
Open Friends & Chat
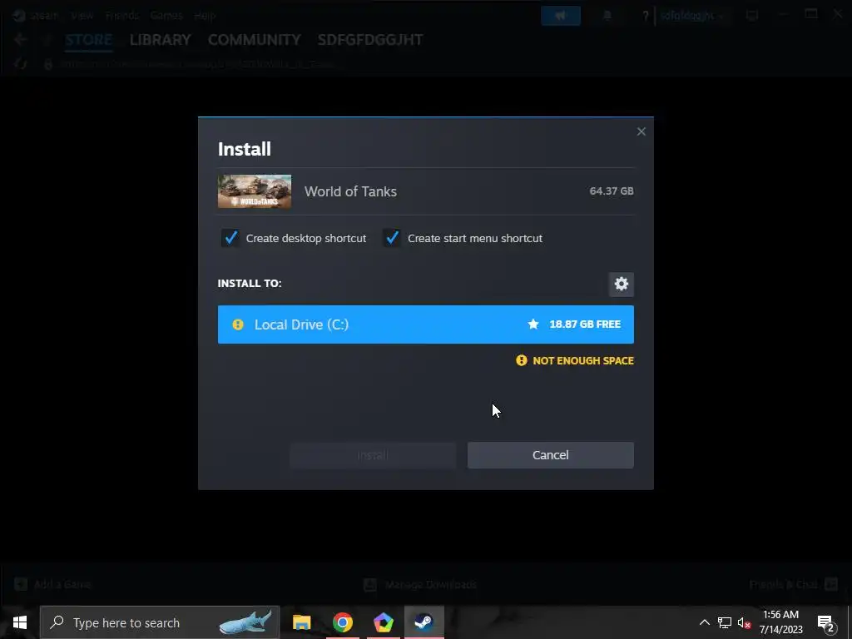point(794,584)
